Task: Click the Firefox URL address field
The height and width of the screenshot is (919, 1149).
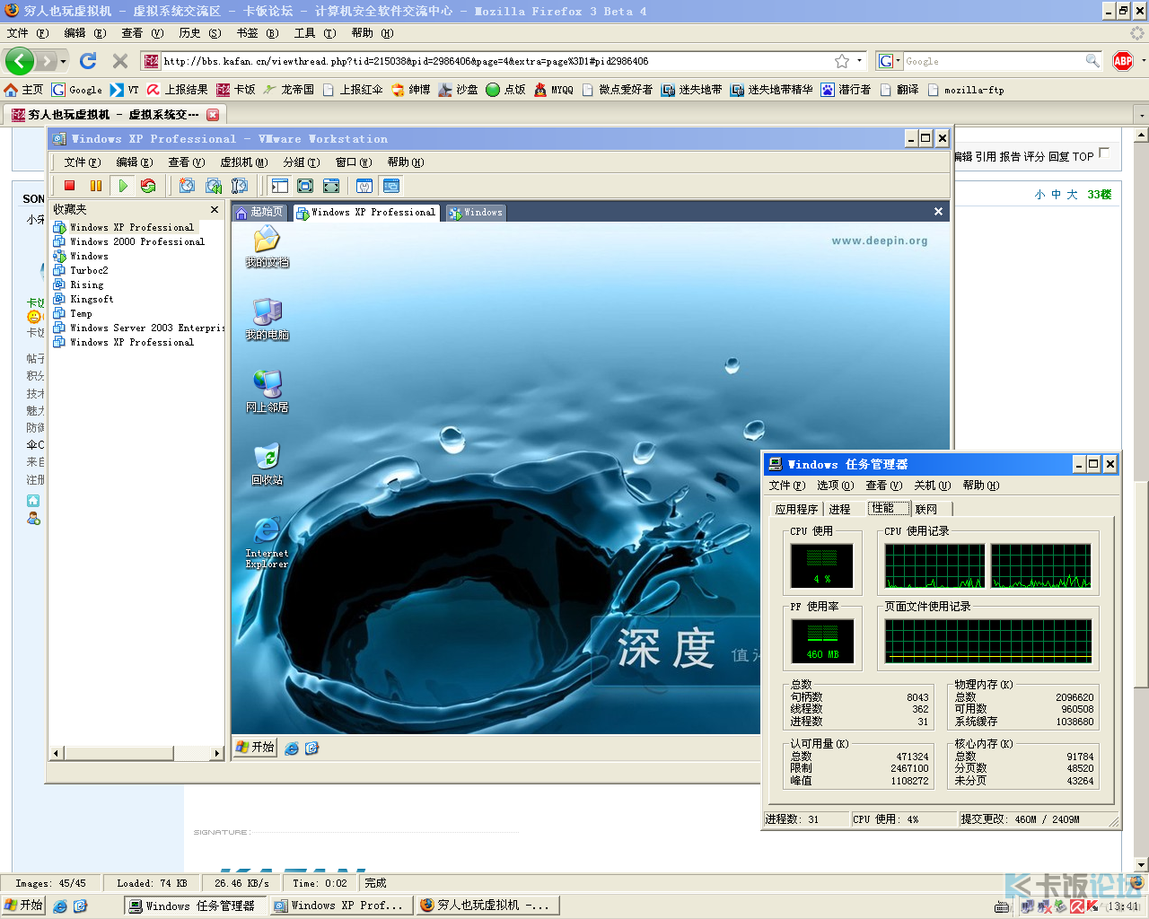Action: pos(496,61)
